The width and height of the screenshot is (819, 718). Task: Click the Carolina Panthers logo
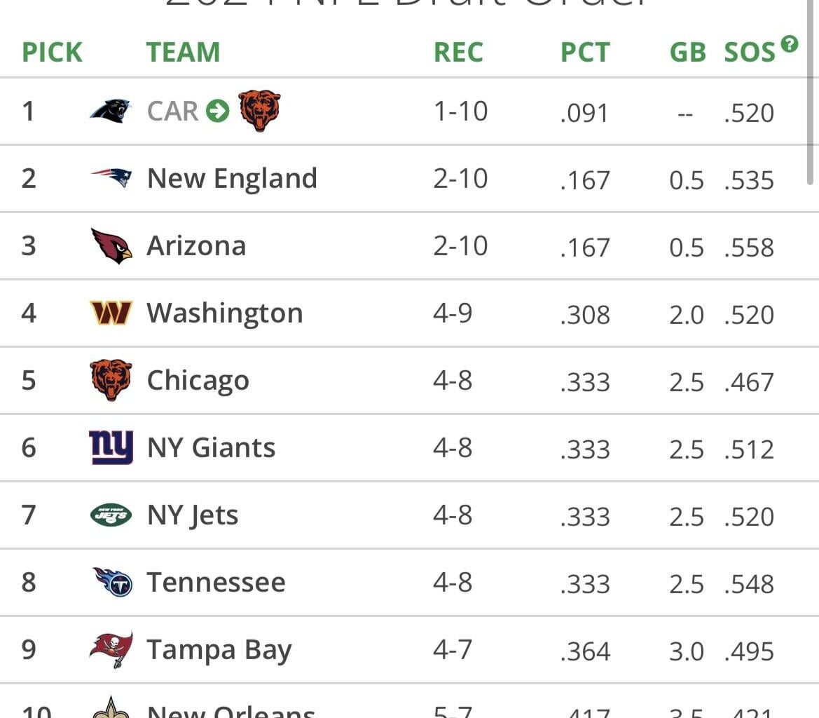point(109,110)
